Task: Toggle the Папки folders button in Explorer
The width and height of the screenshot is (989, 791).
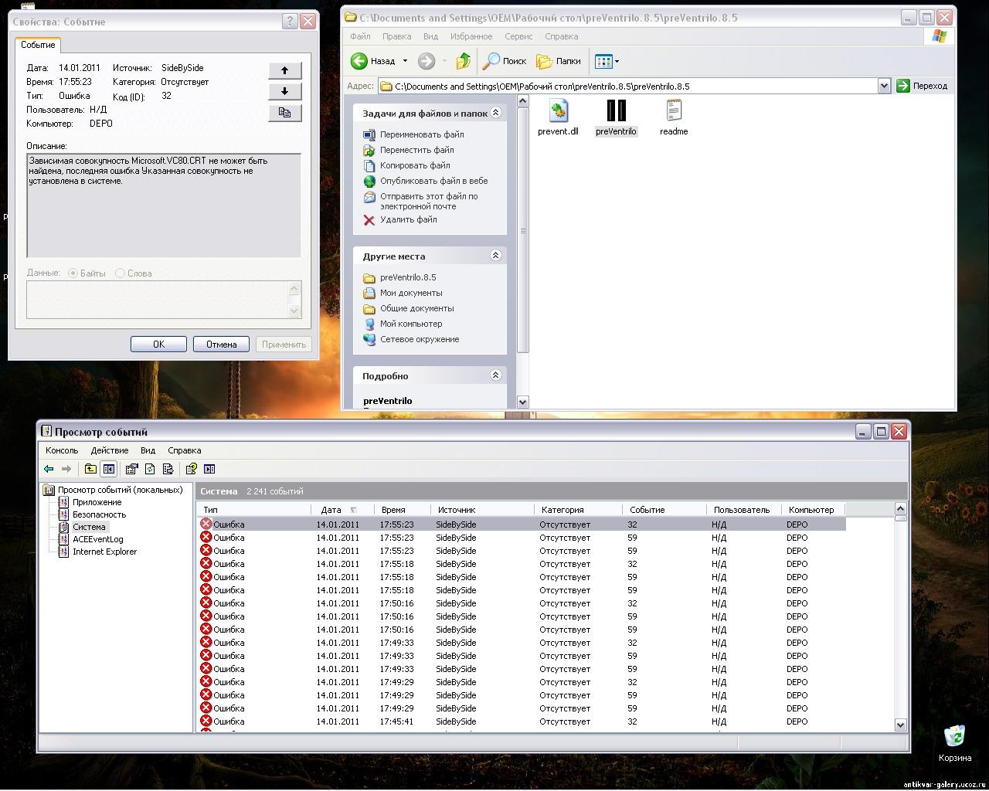Action: tap(559, 61)
